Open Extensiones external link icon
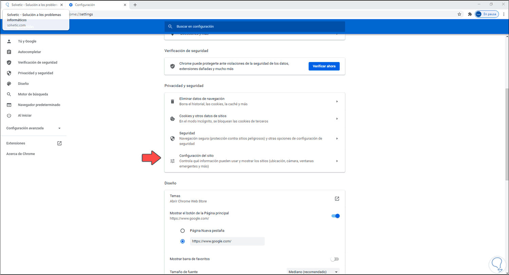The height and width of the screenshot is (275, 509). (59, 143)
